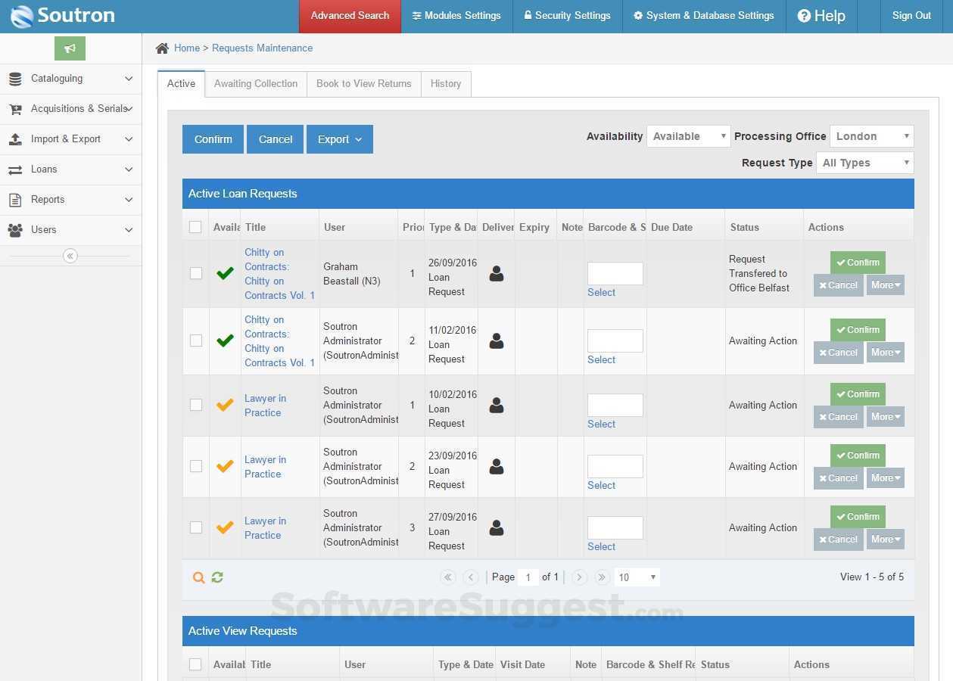953x681 pixels.
Task: Open the History tab
Action: tap(446, 84)
